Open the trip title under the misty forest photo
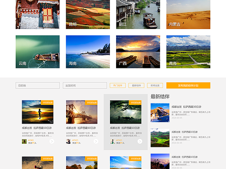Screen dimensions: 226x169 click(x=125, y=128)
